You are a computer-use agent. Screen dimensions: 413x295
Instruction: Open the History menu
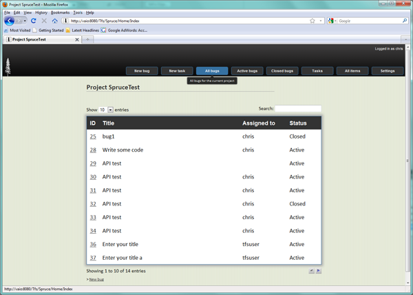pos(41,12)
